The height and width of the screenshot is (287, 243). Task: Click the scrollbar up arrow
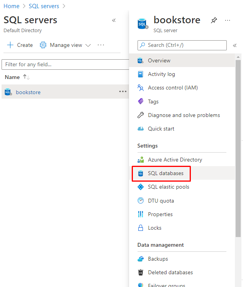[x=238, y=57]
